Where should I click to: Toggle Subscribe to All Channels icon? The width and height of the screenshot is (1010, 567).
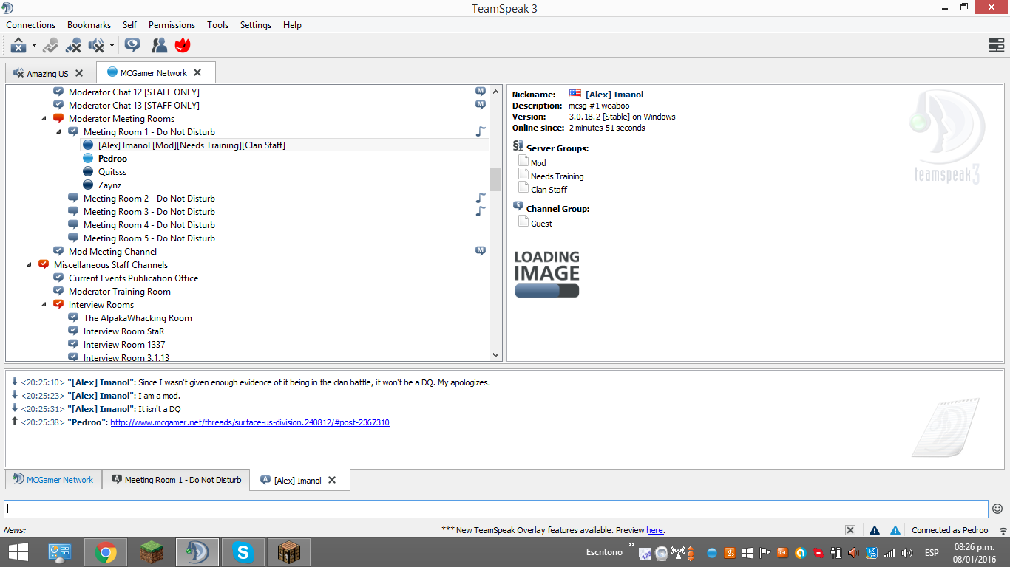coord(132,46)
